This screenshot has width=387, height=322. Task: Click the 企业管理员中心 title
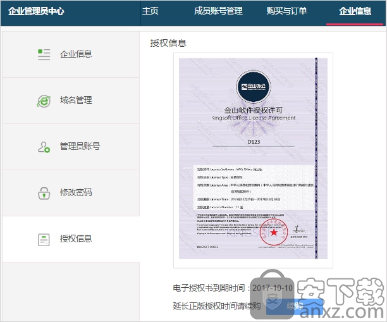[36, 11]
